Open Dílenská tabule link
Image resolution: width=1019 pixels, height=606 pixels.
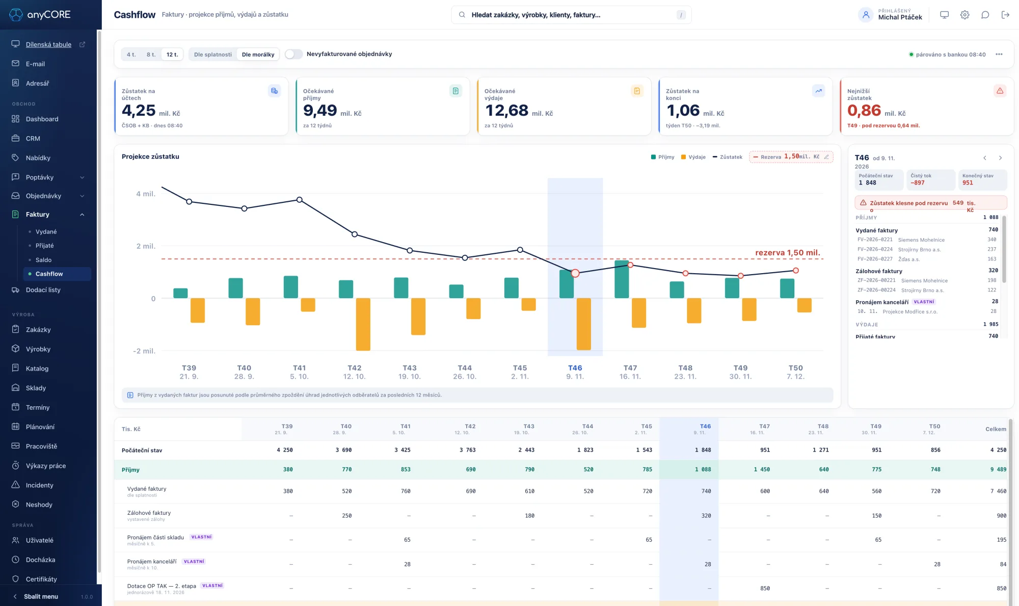(x=48, y=45)
